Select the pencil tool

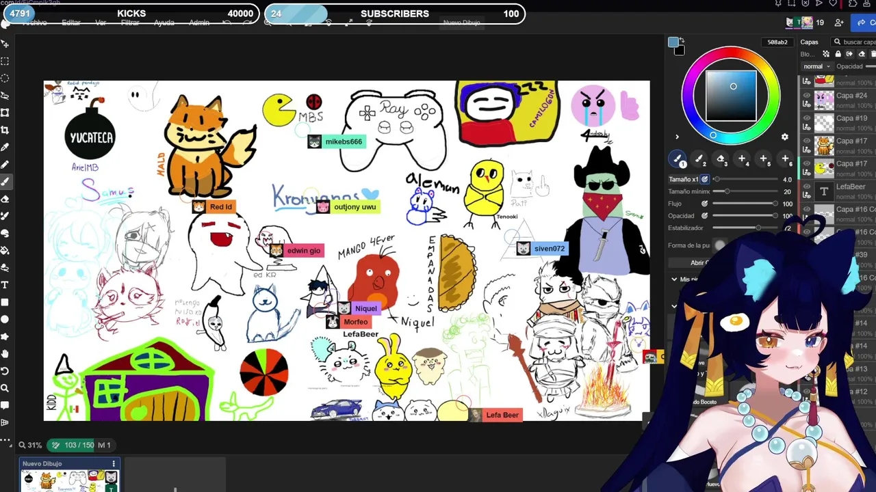coord(5,164)
